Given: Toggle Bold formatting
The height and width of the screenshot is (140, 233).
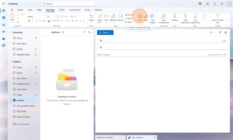Looking at the screenshot, I should coord(29,21).
